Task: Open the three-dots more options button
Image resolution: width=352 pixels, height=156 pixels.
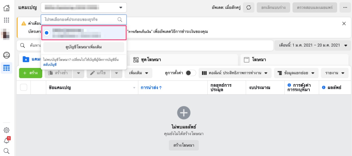Action: (x=345, y=8)
